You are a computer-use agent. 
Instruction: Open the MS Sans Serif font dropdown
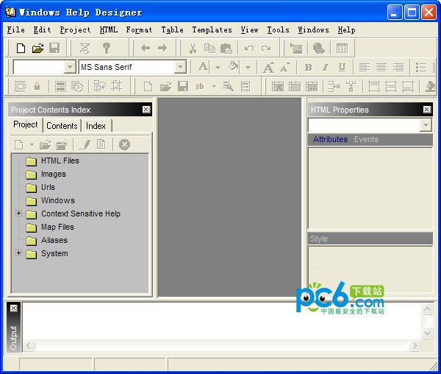180,67
